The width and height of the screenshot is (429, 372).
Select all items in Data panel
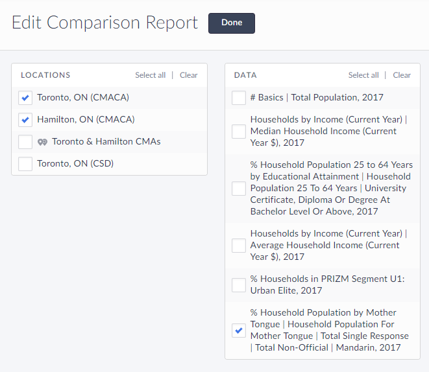coord(363,75)
